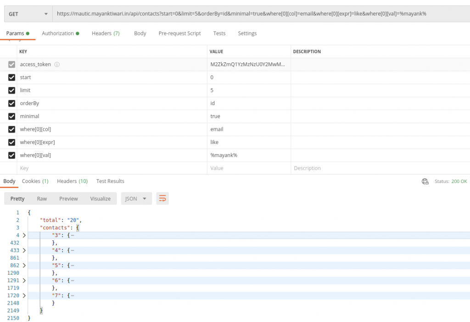Toggle the wrap lines icon in response toolbar
Viewport: 470px width, 322px height.
pos(162,199)
